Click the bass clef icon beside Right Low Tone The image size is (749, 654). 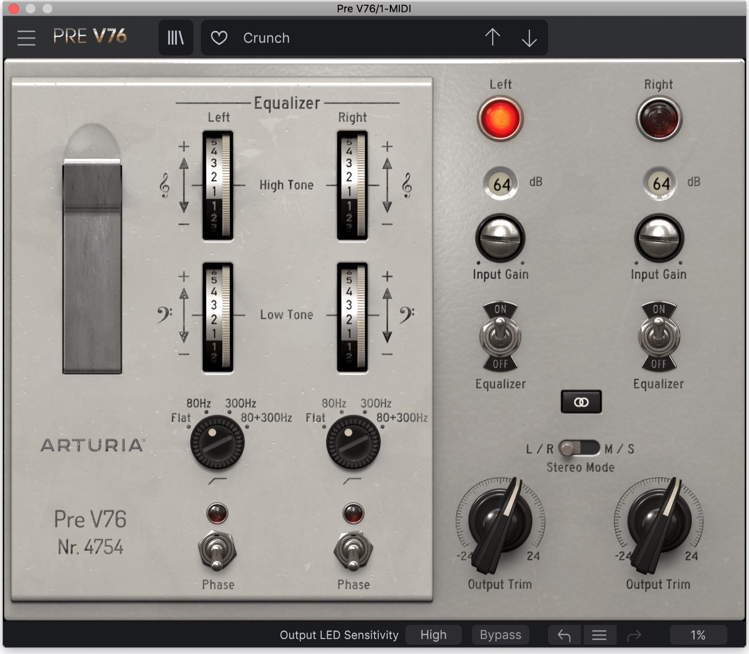click(406, 315)
